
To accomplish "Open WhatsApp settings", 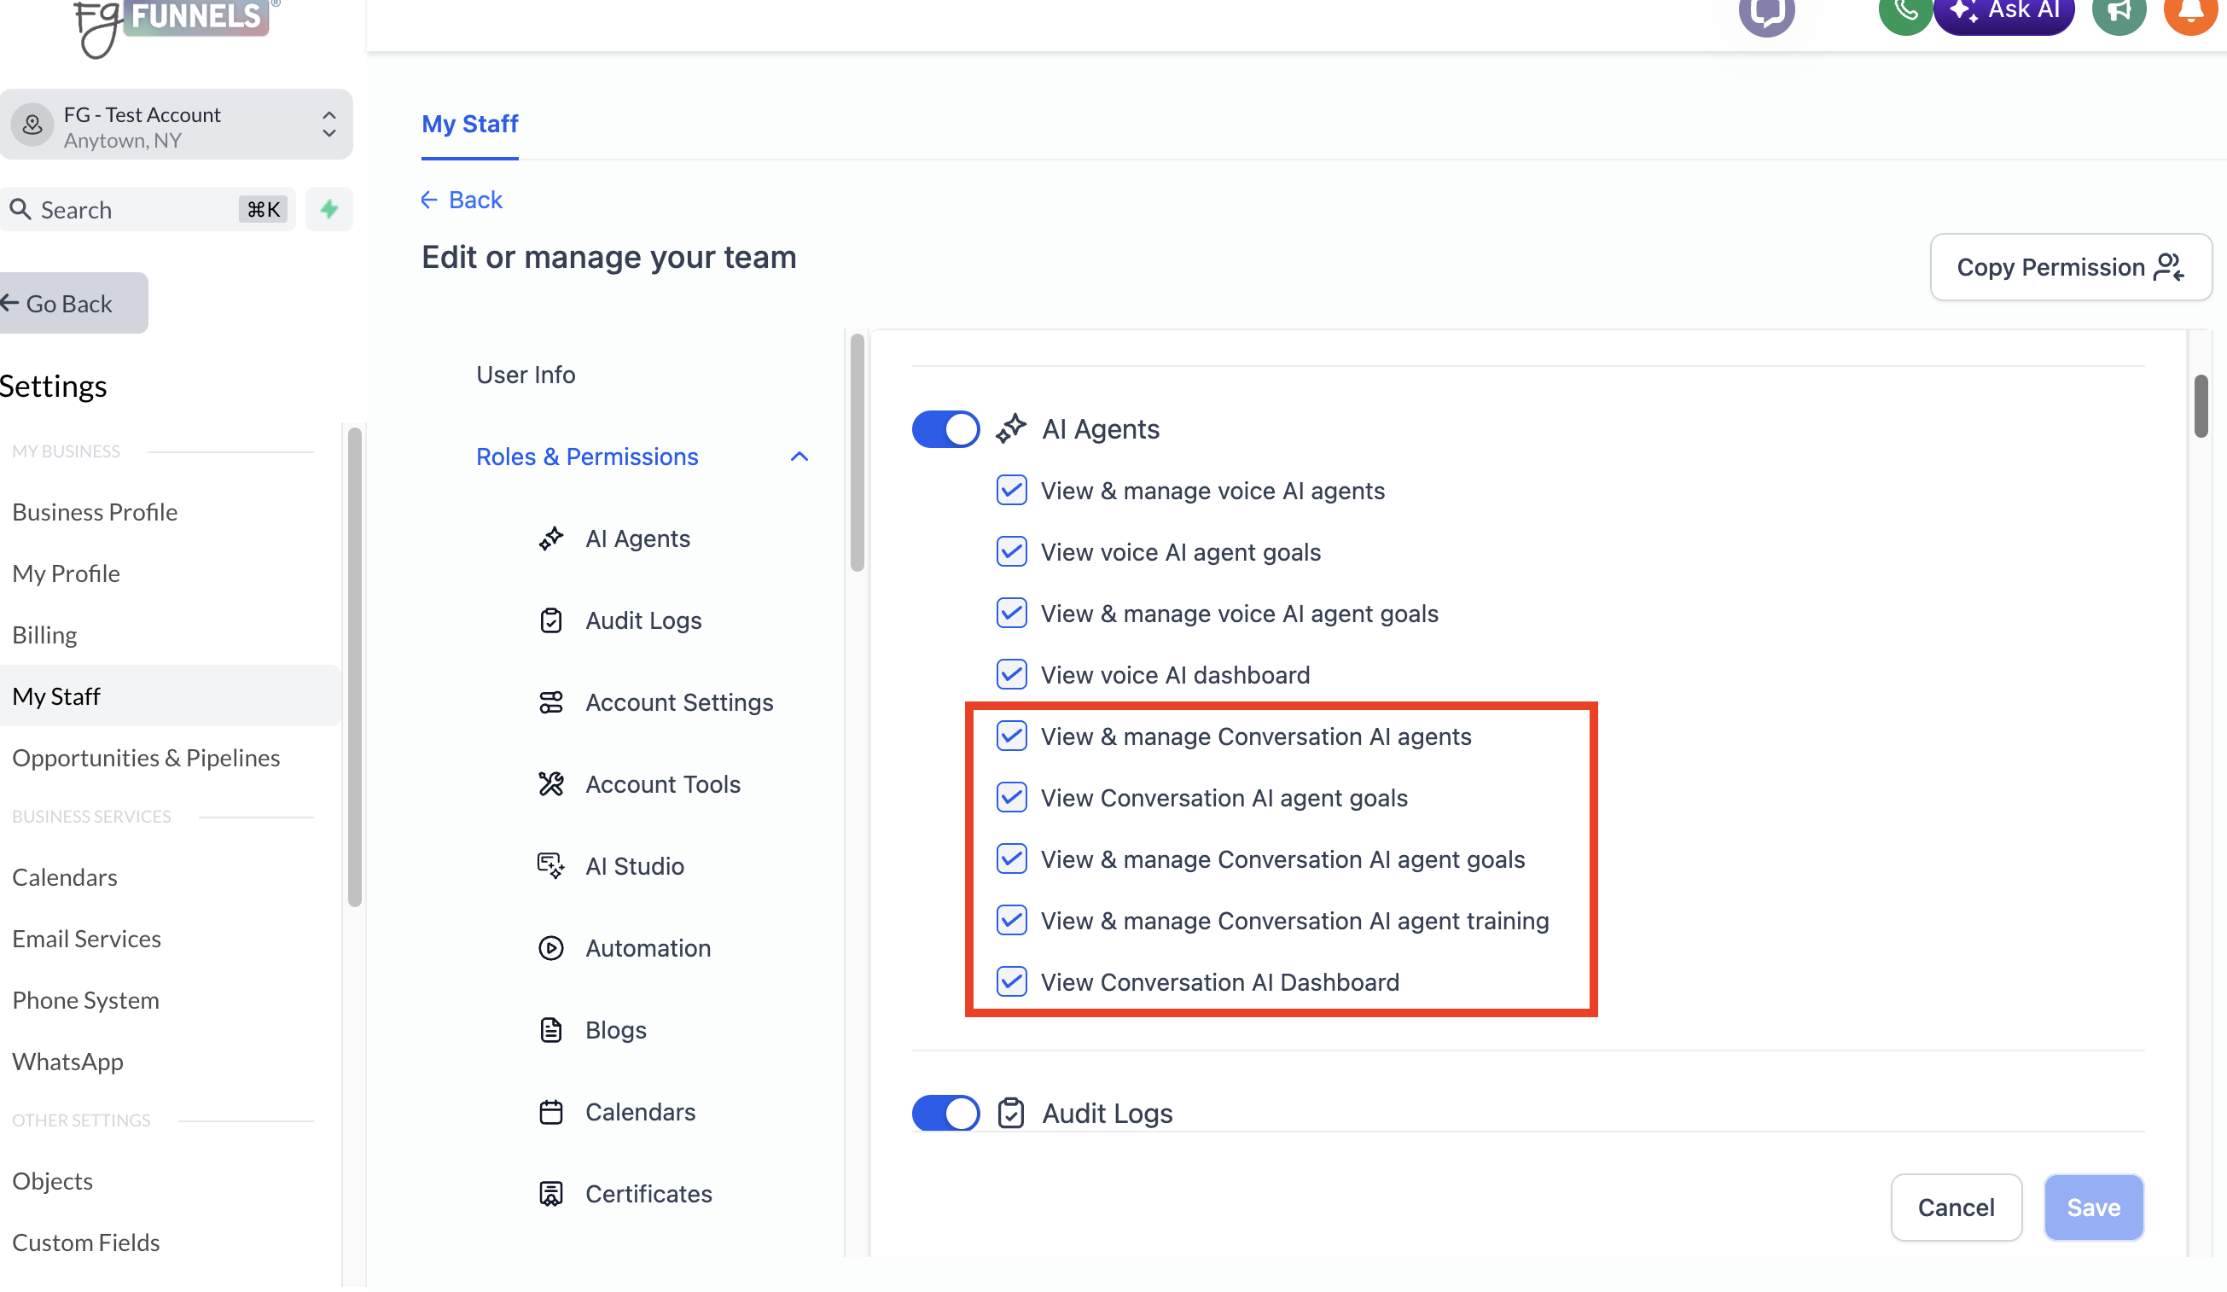I will click(x=68, y=1062).
